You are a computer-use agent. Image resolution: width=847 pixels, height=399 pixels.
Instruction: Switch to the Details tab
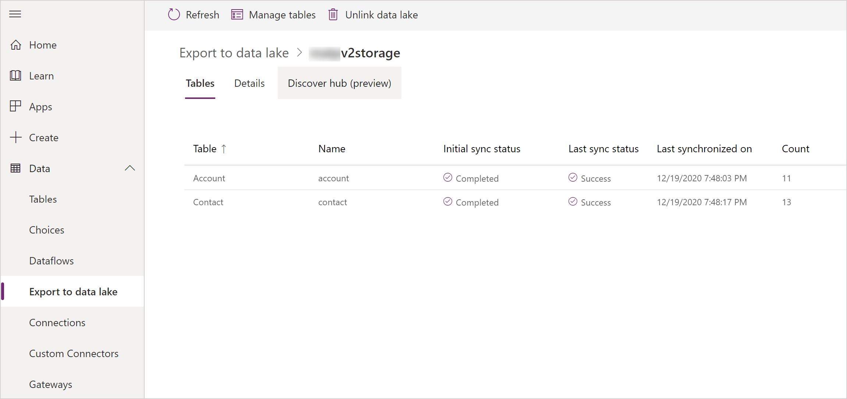pos(249,83)
